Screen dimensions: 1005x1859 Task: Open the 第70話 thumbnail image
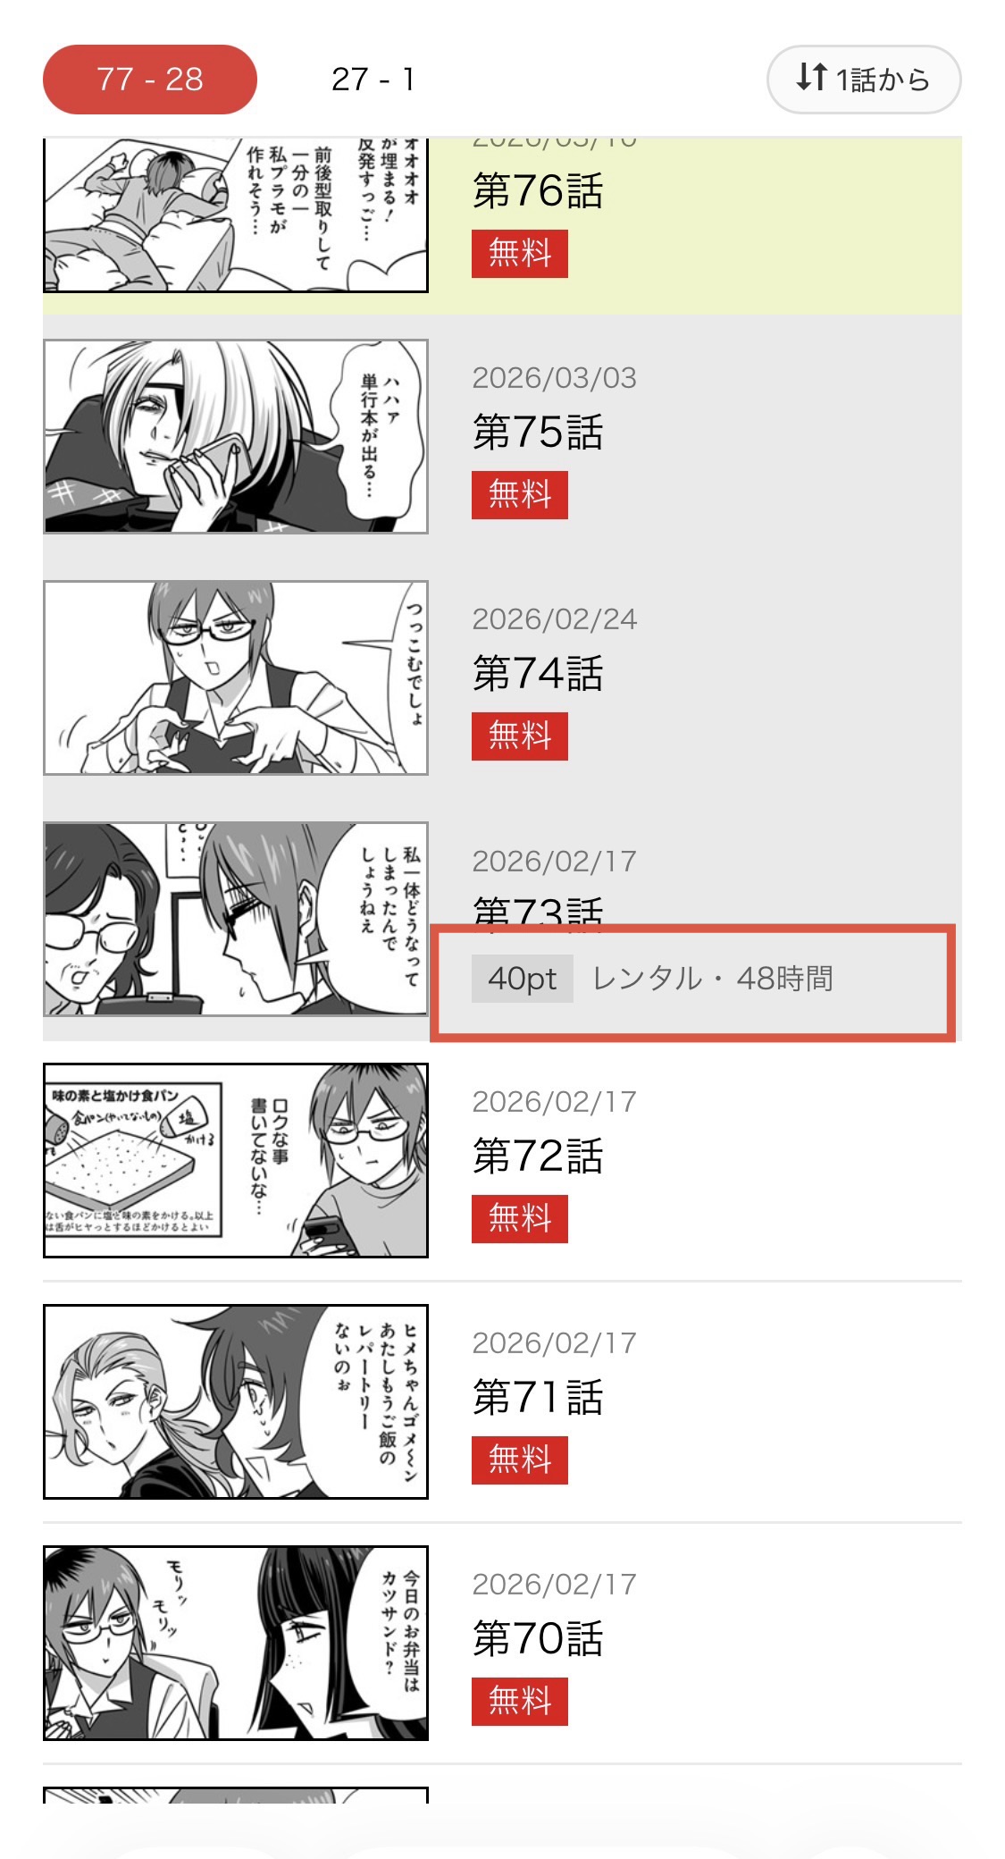point(236,1643)
